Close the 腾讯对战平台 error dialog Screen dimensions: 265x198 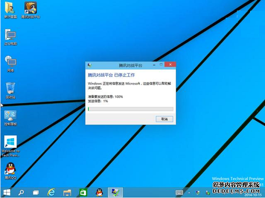170,65
